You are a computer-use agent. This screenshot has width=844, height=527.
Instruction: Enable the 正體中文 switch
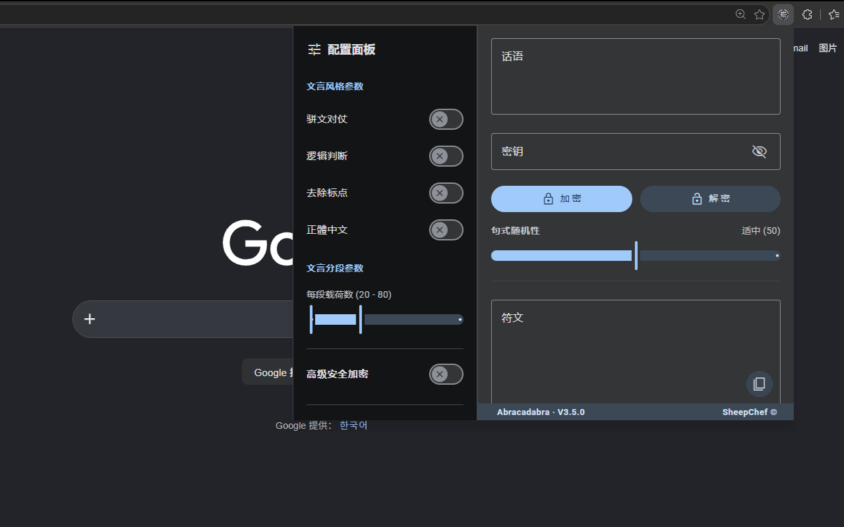click(446, 230)
